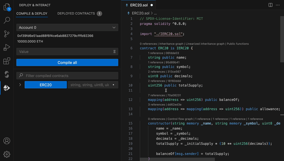The width and height of the screenshot is (284, 161).
Task: Open the Explorer view in activity bar
Action: [x=7, y=7]
